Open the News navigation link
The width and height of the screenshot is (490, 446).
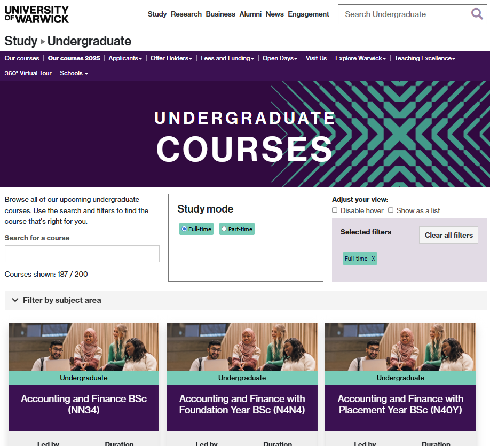point(275,14)
